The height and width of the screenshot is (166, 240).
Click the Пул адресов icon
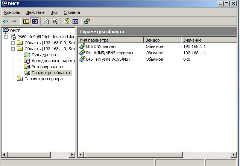click(x=27, y=55)
